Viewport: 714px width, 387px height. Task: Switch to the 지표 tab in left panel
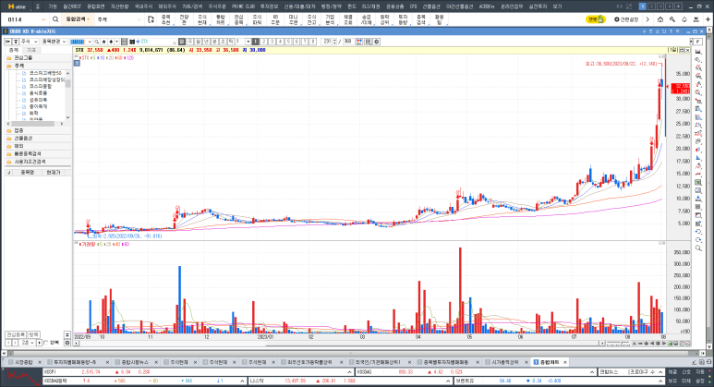(x=31, y=50)
